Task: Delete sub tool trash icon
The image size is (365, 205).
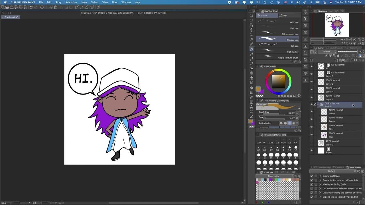Action: [x=299, y=62]
